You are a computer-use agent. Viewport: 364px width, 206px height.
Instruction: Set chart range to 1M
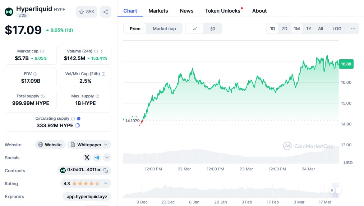coord(297,28)
